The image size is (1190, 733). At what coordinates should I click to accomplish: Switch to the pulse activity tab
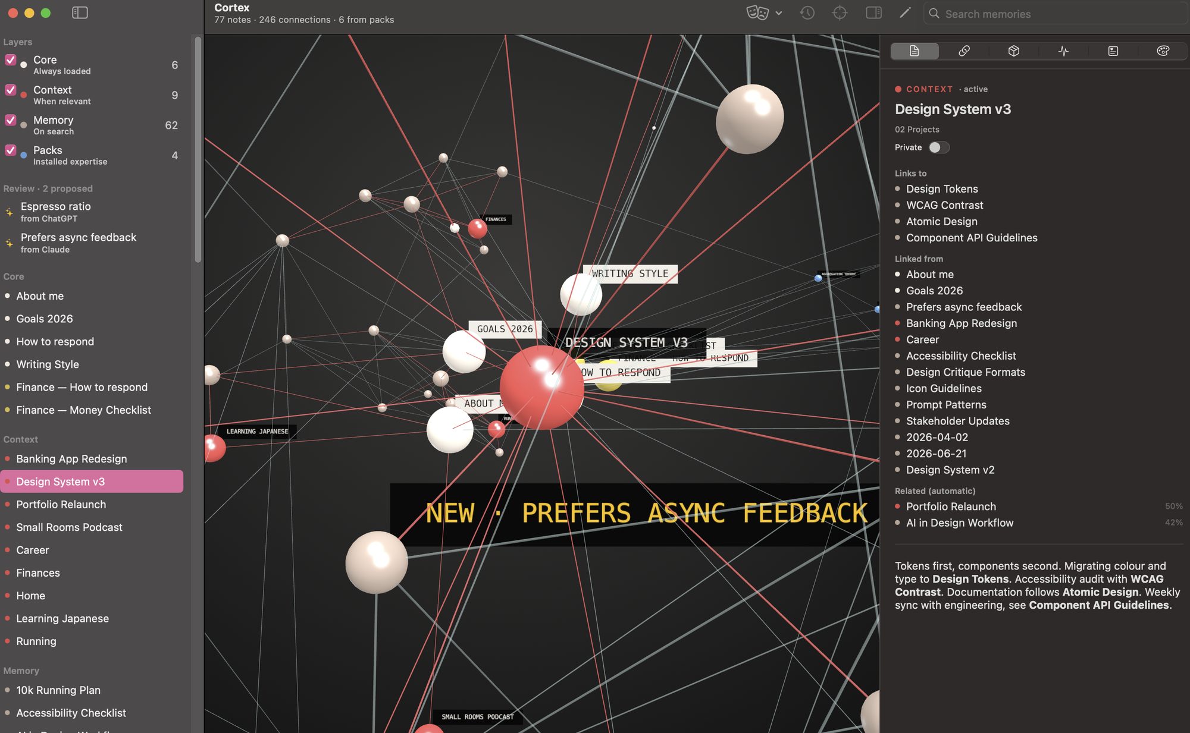click(1063, 51)
